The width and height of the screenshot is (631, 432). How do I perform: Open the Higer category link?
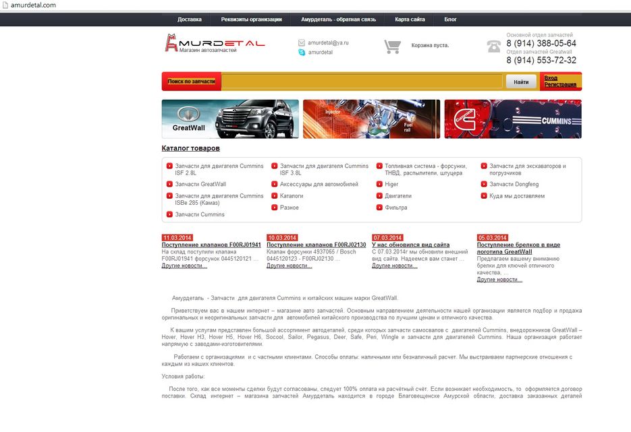point(391,184)
